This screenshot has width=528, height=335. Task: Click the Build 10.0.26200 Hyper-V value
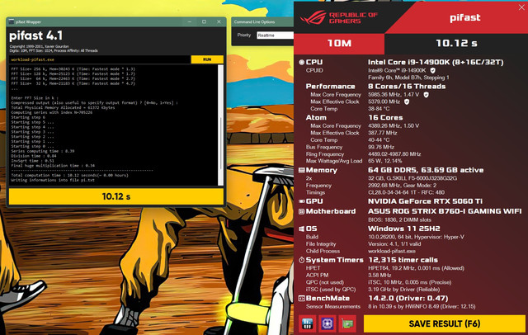point(416,237)
